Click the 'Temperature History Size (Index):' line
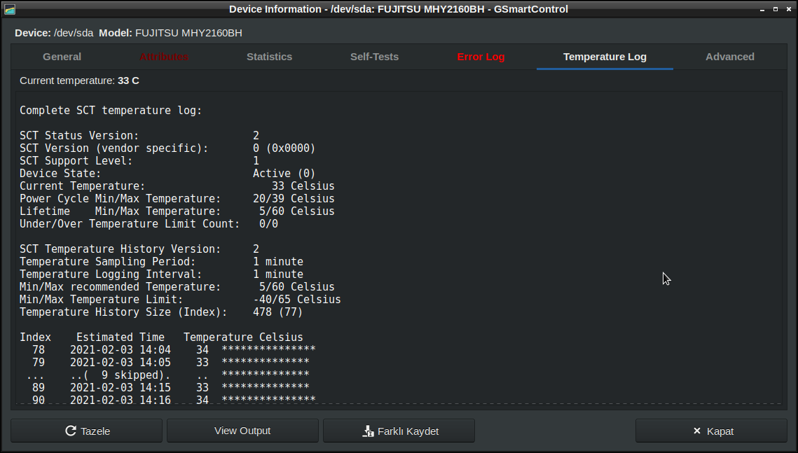This screenshot has width=798, height=453. [161, 312]
